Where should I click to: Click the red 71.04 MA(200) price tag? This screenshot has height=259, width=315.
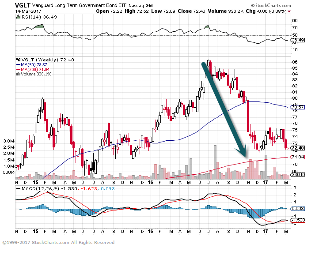[298, 157]
